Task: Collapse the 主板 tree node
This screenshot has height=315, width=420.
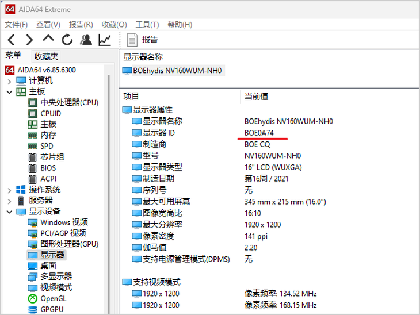Action: [x=9, y=93]
